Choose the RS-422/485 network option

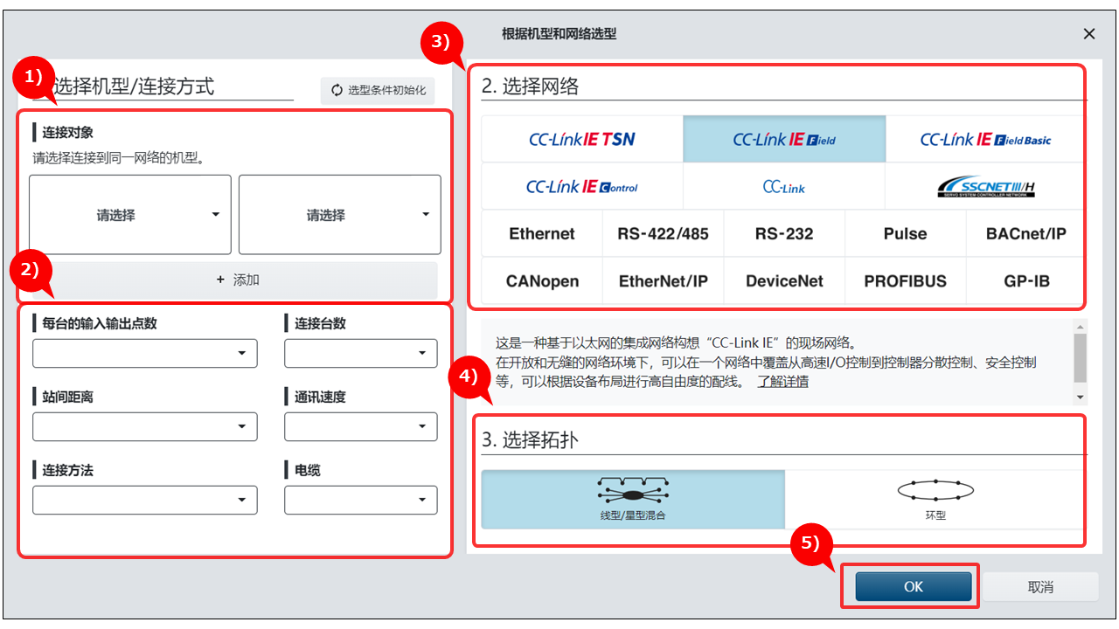pyautogui.click(x=663, y=233)
